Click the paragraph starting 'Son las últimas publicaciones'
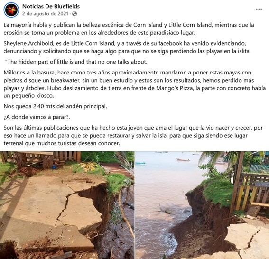Screen dimensions: 269x259 pyautogui.click(x=133, y=136)
